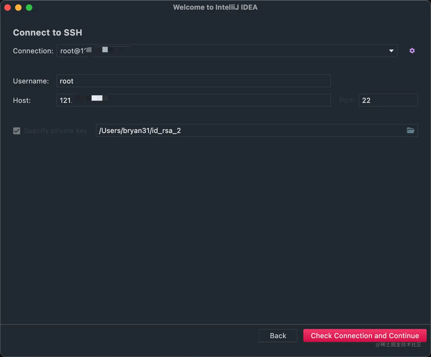Maximize the window using green button
The image size is (431, 357).
tap(29, 7)
